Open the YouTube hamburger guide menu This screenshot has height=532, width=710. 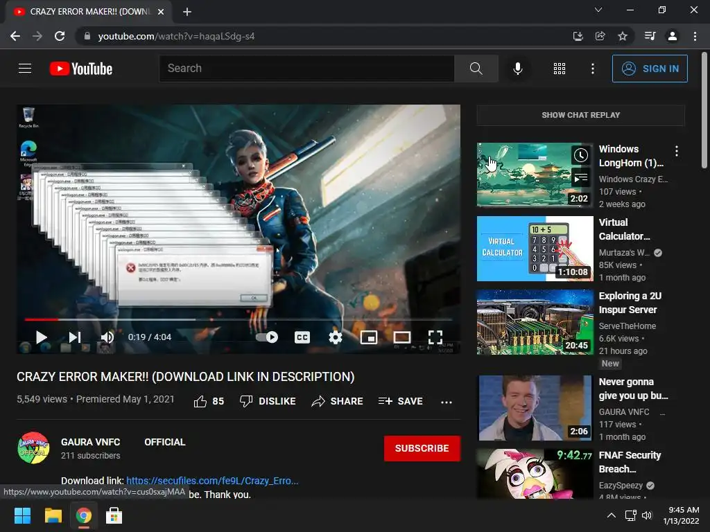pyautogui.click(x=25, y=69)
